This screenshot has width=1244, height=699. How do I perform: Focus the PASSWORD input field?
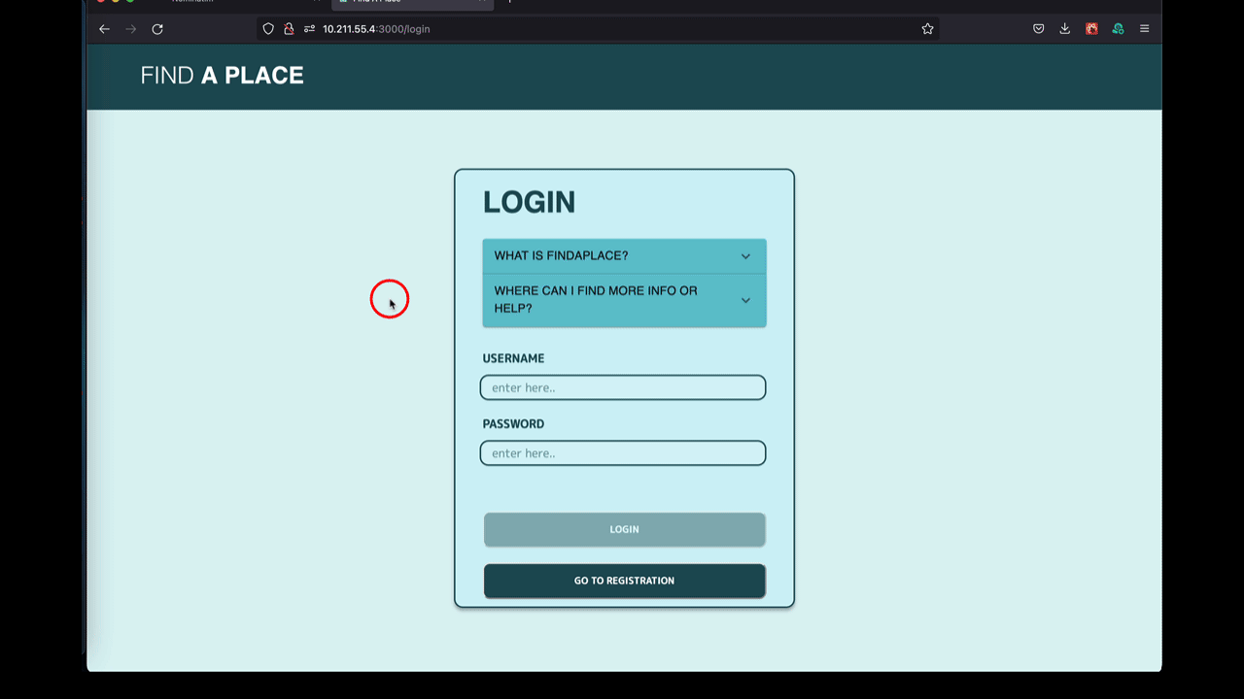(623, 452)
